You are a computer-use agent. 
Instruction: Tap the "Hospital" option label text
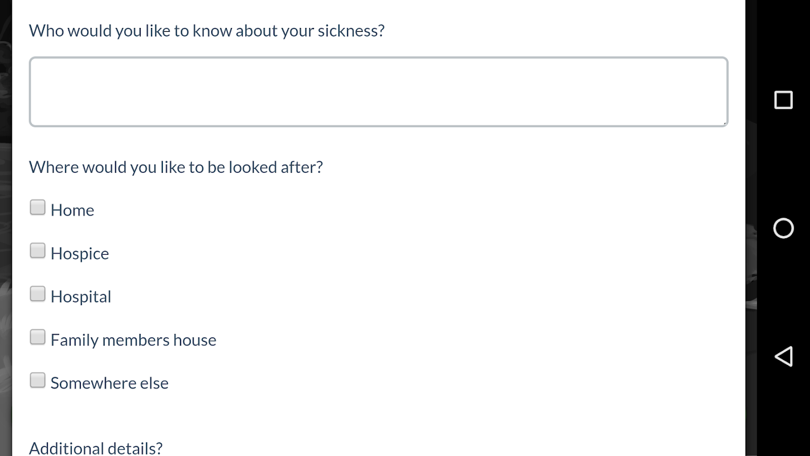[81, 297]
